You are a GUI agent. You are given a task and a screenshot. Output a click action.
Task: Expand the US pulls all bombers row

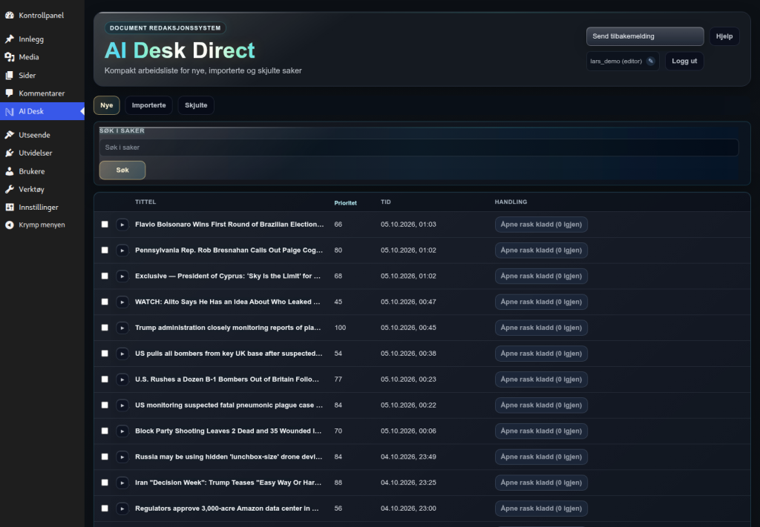[x=122, y=354]
